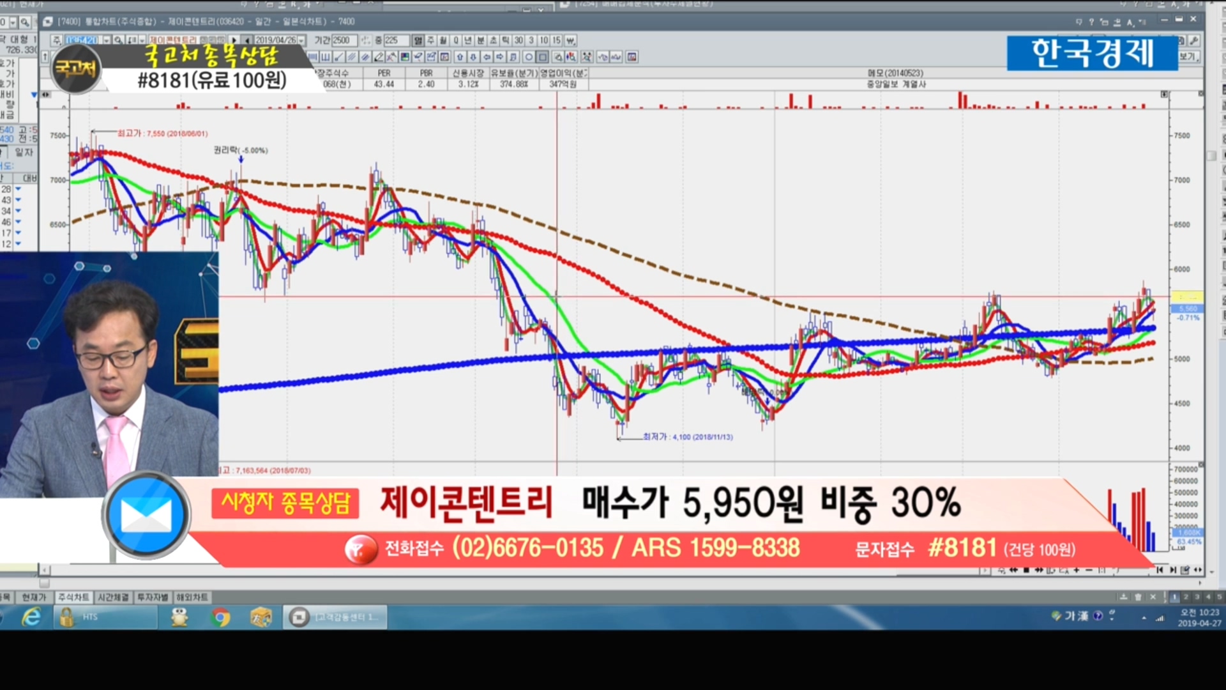
Task: Expand the 보기 view dropdown
Action: [x=1190, y=57]
